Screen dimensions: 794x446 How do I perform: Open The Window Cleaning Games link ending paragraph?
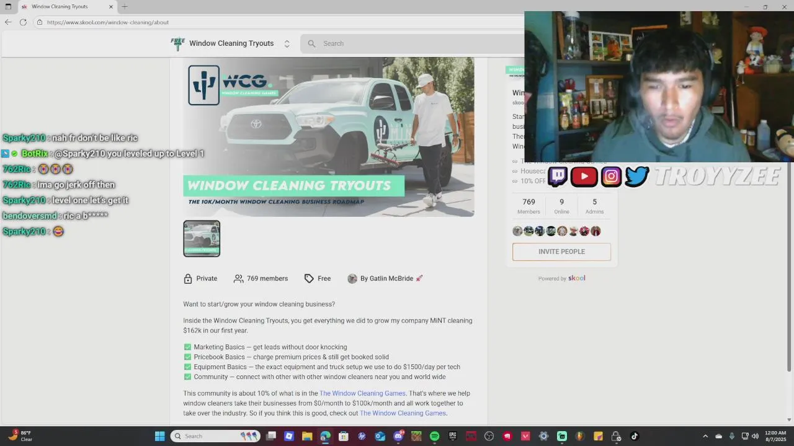coord(403,413)
